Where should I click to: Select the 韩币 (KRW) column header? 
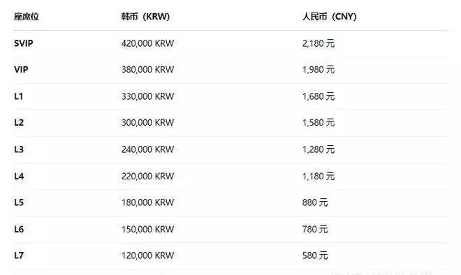tap(145, 17)
